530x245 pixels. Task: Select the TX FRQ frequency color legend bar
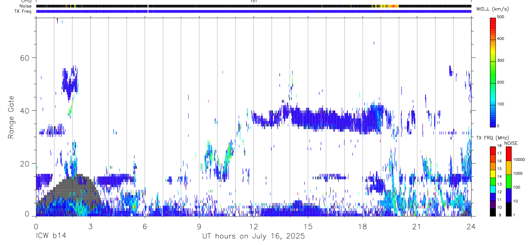tap(493, 181)
